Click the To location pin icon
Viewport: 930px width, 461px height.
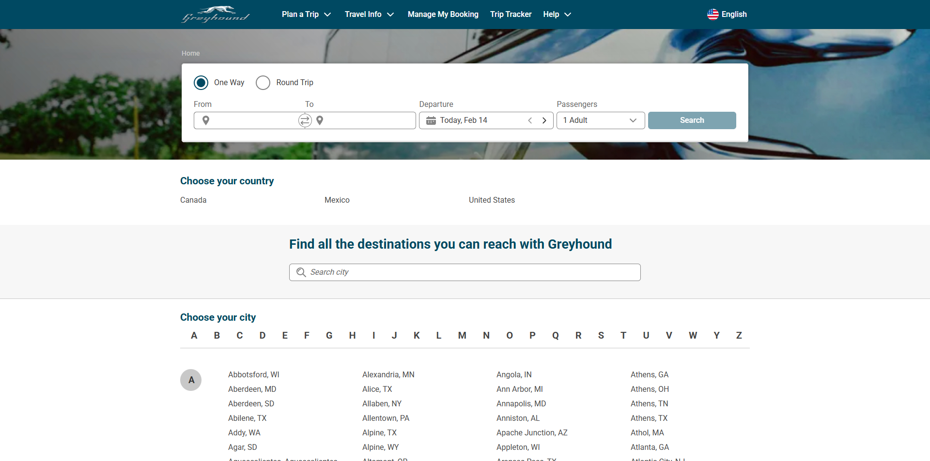[x=320, y=120]
